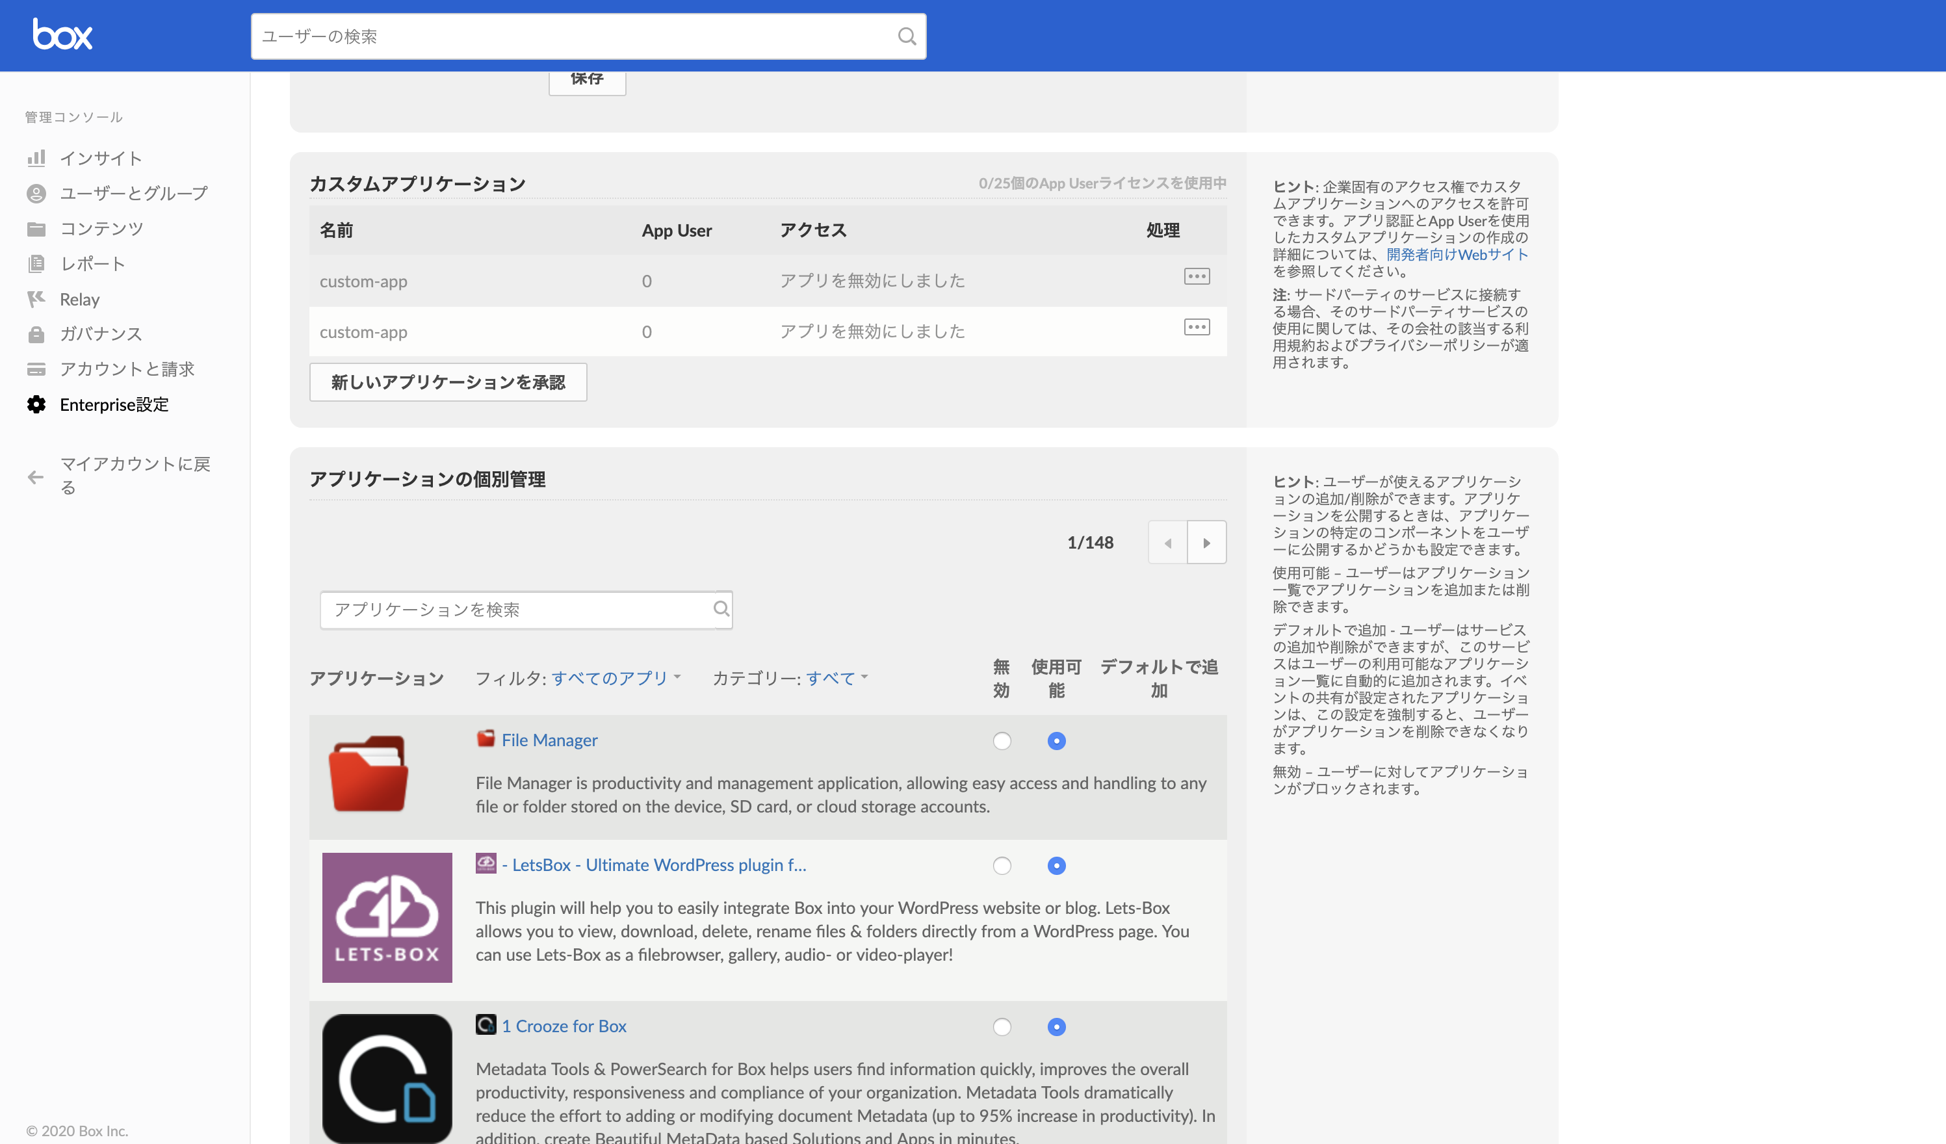Click the ガバナンス lock icon
Viewport: 1946px width, 1144px height.
click(x=37, y=333)
